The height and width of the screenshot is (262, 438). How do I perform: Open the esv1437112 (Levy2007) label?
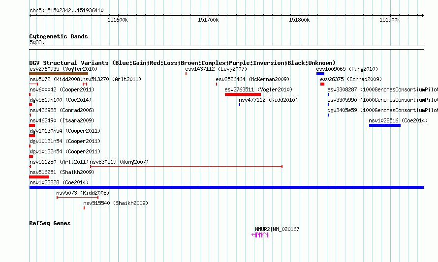tap(216, 69)
